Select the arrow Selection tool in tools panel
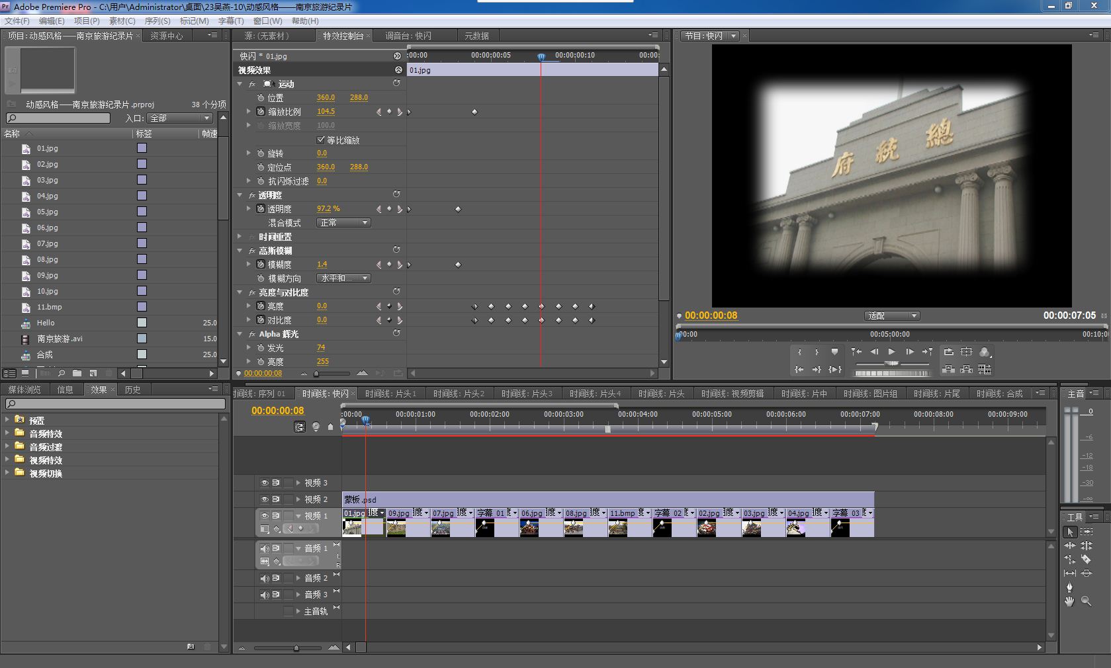Screen dimensions: 1111x668 click(1070, 532)
